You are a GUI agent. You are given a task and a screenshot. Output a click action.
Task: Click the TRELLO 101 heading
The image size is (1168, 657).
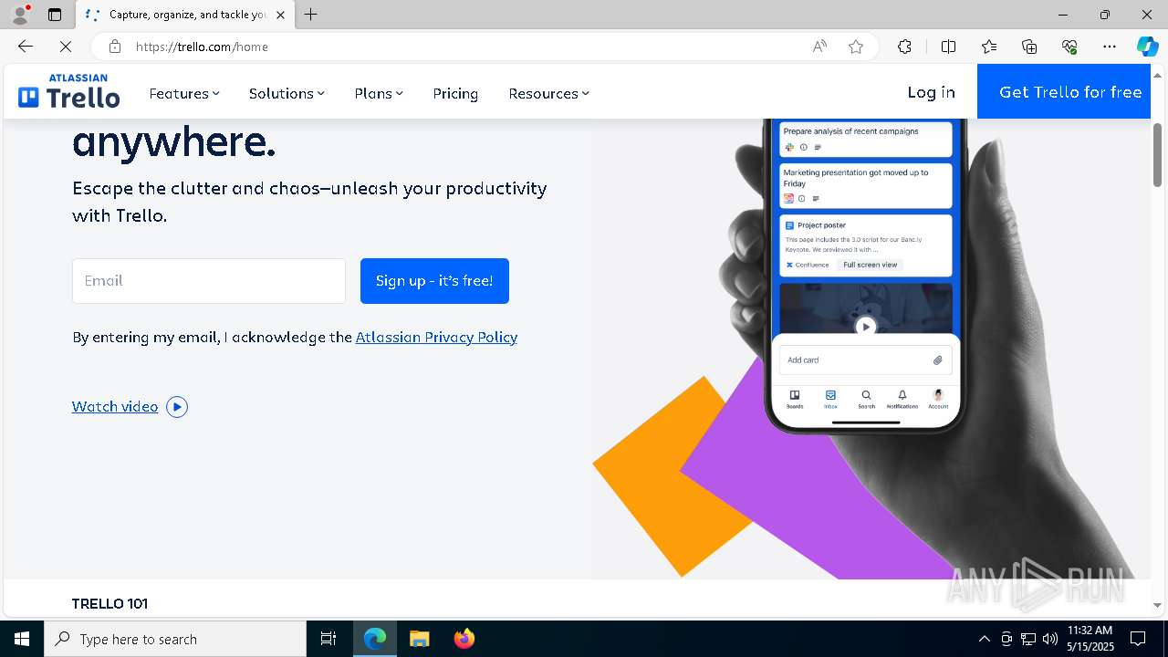[x=109, y=604]
